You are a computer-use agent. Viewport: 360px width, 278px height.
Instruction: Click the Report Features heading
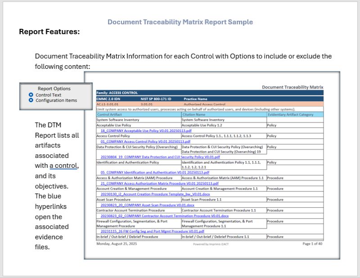pos(49,31)
